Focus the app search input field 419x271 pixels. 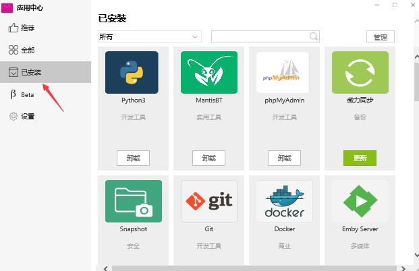[x=260, y=36]
